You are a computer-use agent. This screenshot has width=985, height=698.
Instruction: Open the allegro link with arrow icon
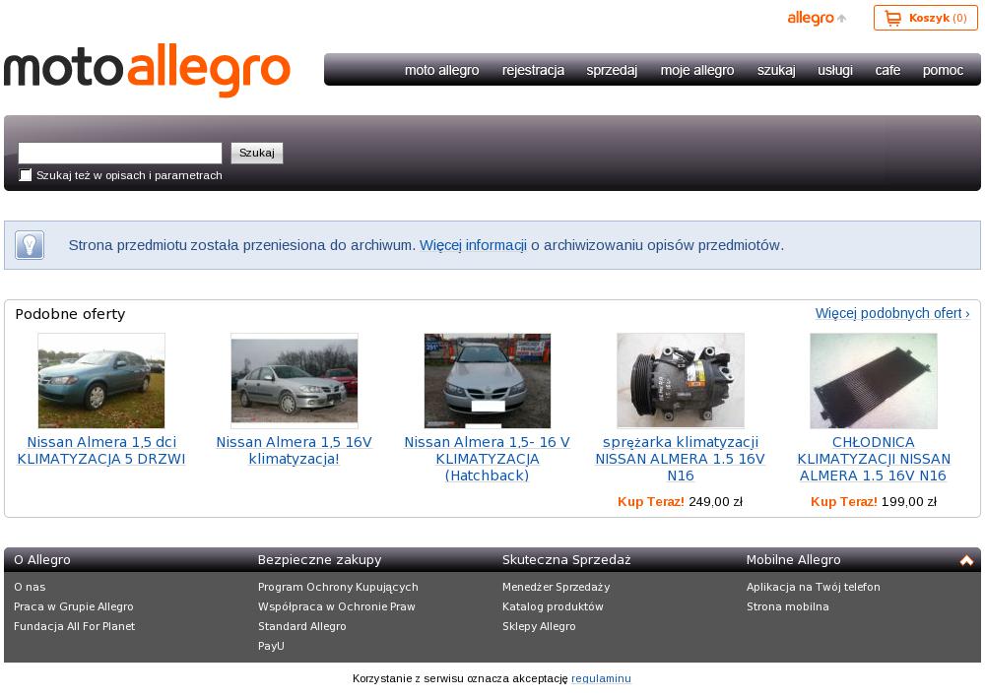click(x=817, y=18)
